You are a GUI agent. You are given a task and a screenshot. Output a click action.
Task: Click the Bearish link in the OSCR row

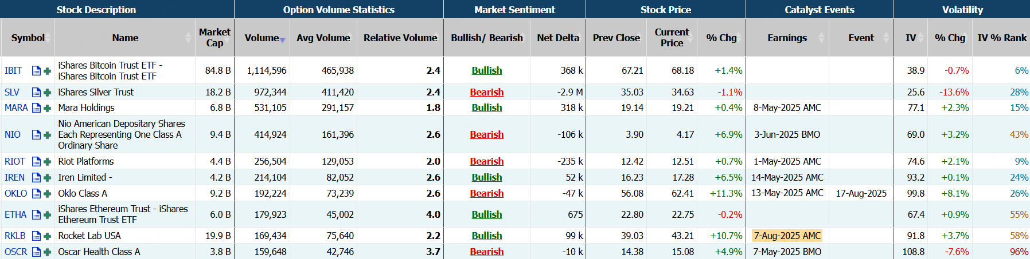coord(487,252)
